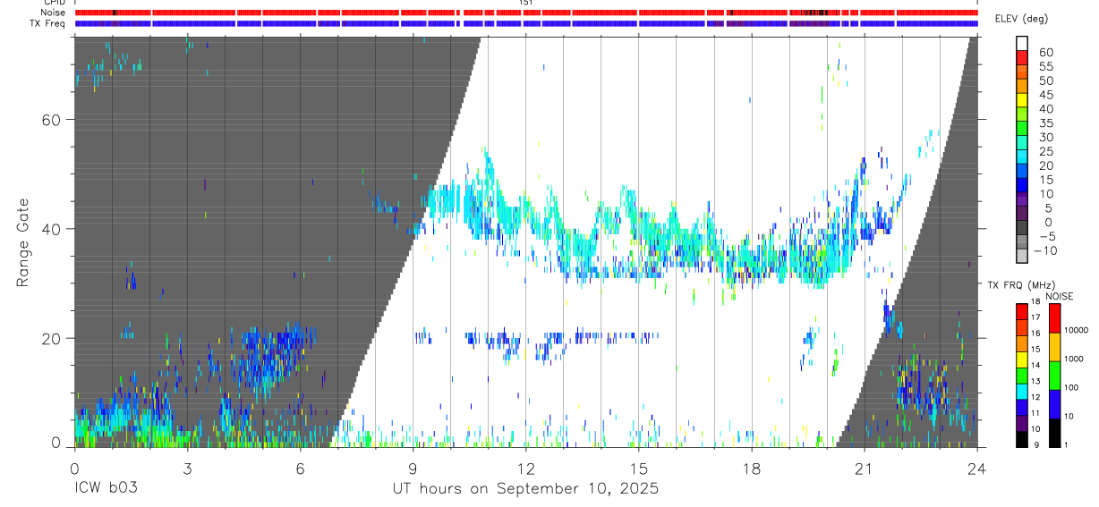1099x507 pixels.
Task: Click the ELEV (deg) legend title
Action: pyautogui.click(x=1021, y=19)
